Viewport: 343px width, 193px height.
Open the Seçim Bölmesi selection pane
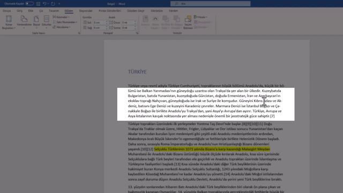(188, 23)
